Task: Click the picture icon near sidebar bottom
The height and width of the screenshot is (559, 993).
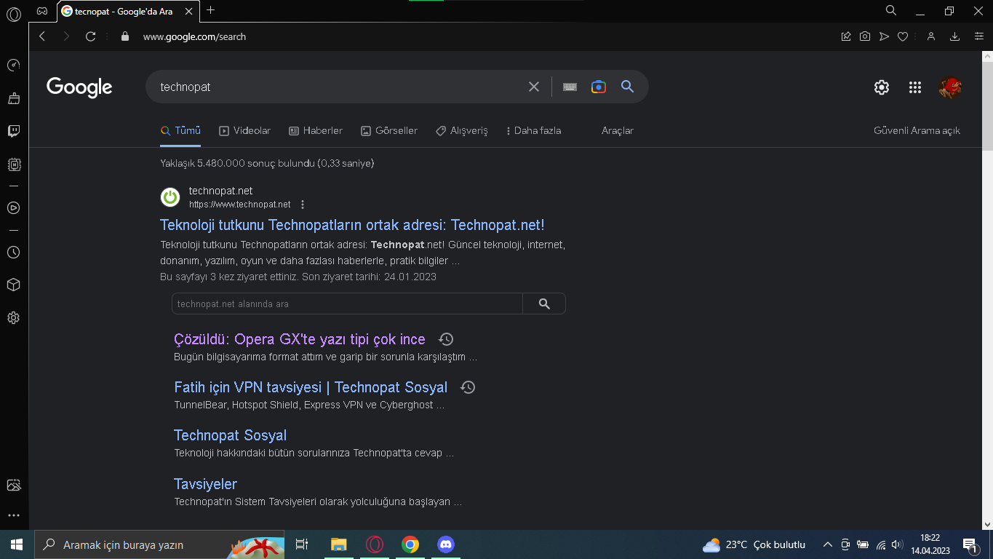Action: click(13, 485)
